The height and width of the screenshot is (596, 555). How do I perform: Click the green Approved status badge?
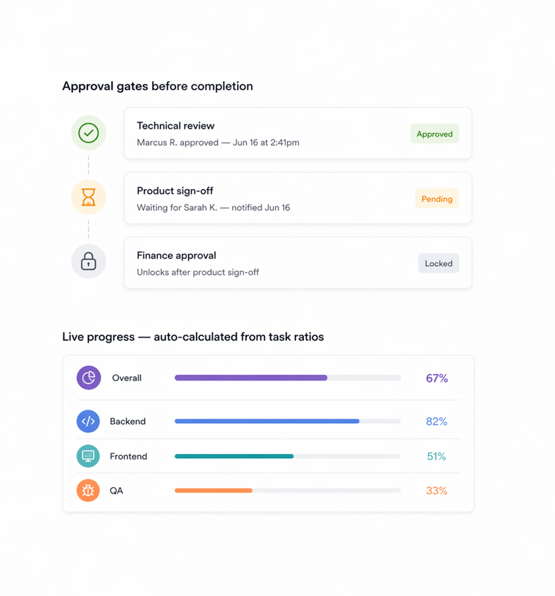434,134
